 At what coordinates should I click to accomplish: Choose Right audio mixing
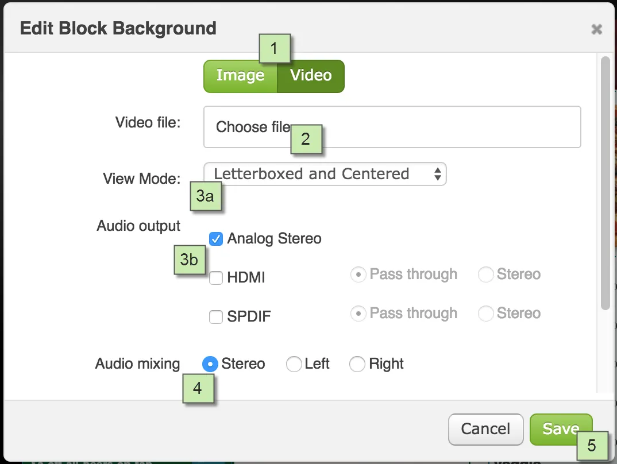pyautogui.click(x=357, y=364)
